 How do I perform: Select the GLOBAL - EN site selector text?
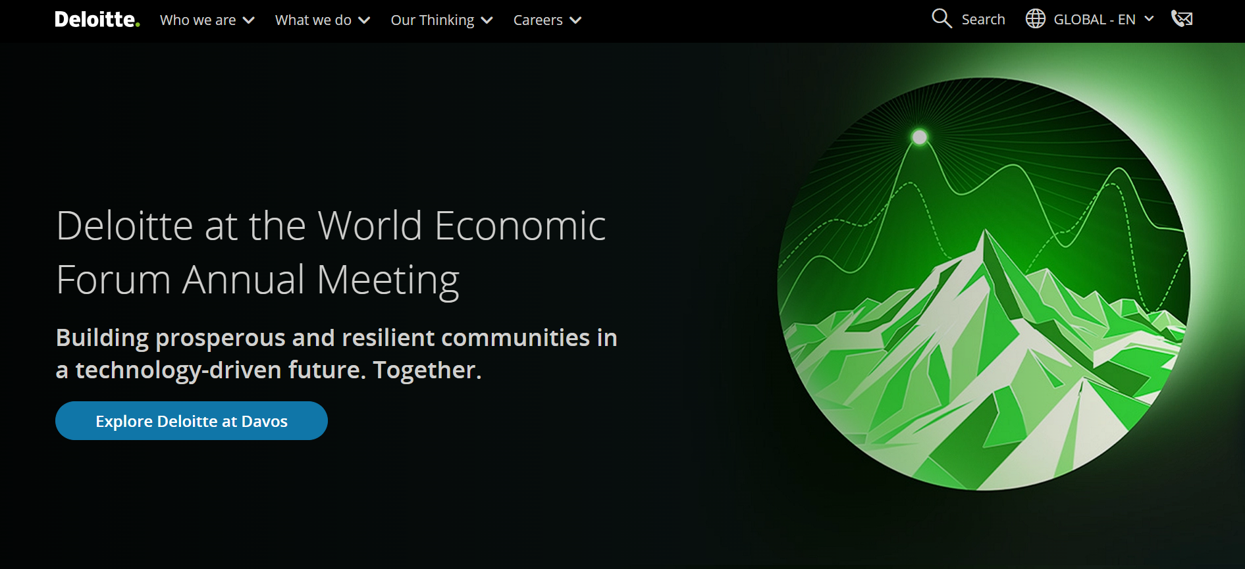tap(1094, 20)
